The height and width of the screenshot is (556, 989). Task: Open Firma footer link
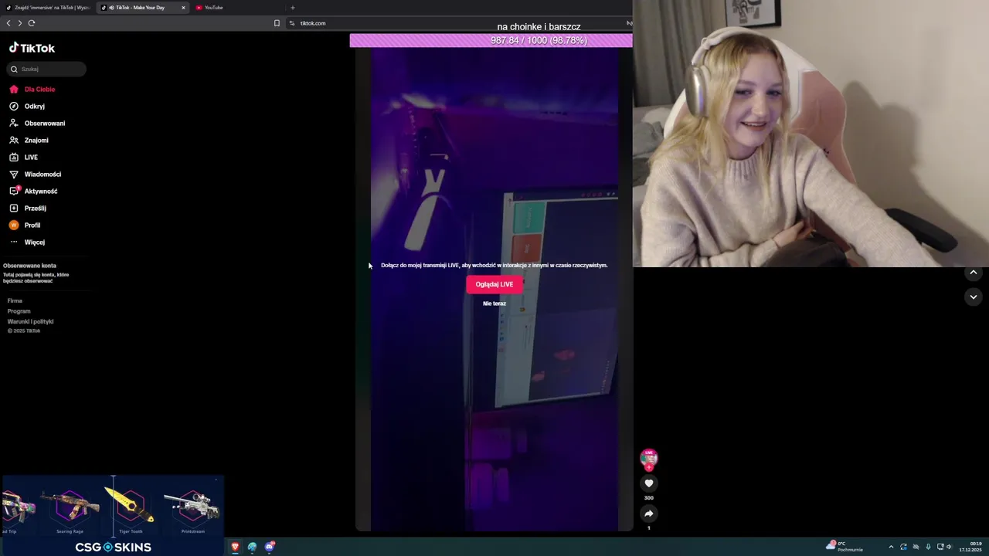tap(15, 300)
